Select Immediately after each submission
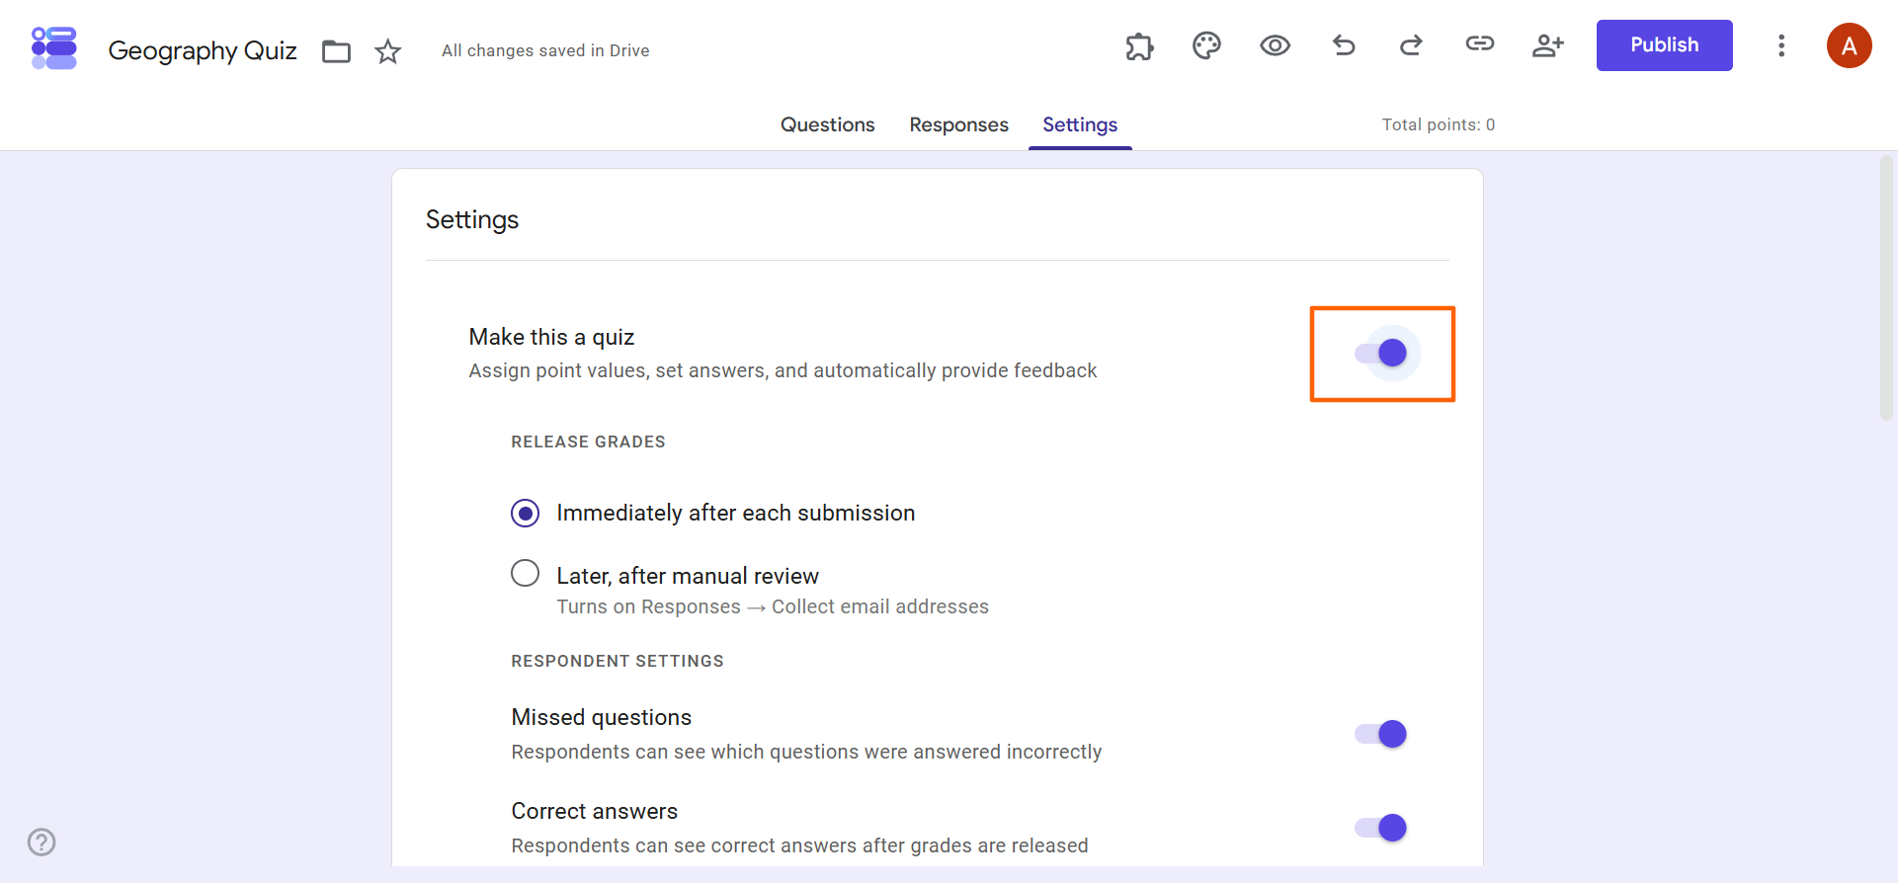Image resolution: width=1898 pixels, height=883 pixels. tap(526, 513)
